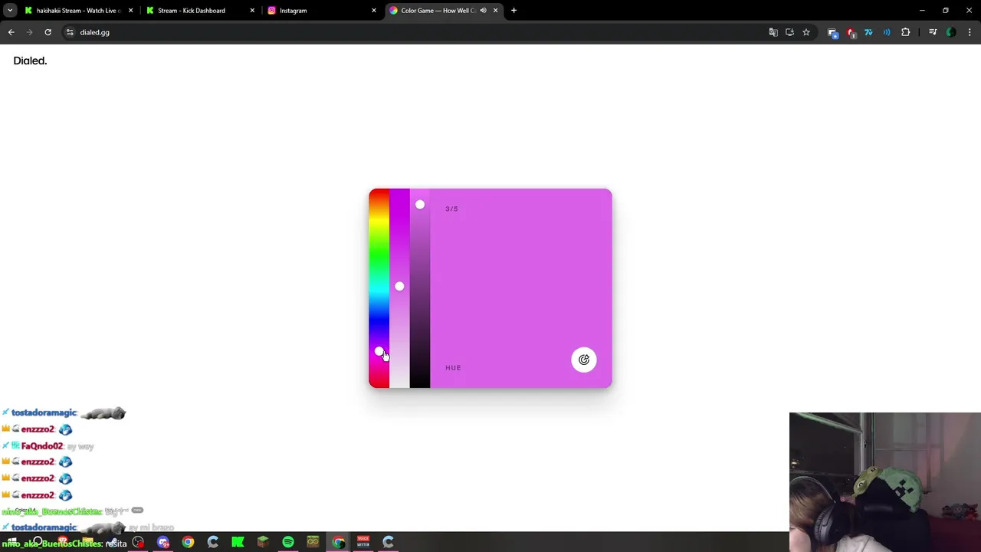Open the Extensions puzzle menu
The height and width of the screenshot is (552, 981).
coord(906,32)
